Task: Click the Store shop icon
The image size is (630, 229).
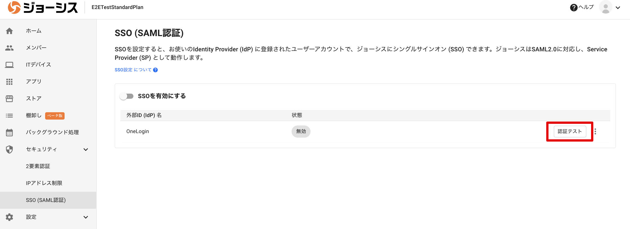Action: click(9, 99)
